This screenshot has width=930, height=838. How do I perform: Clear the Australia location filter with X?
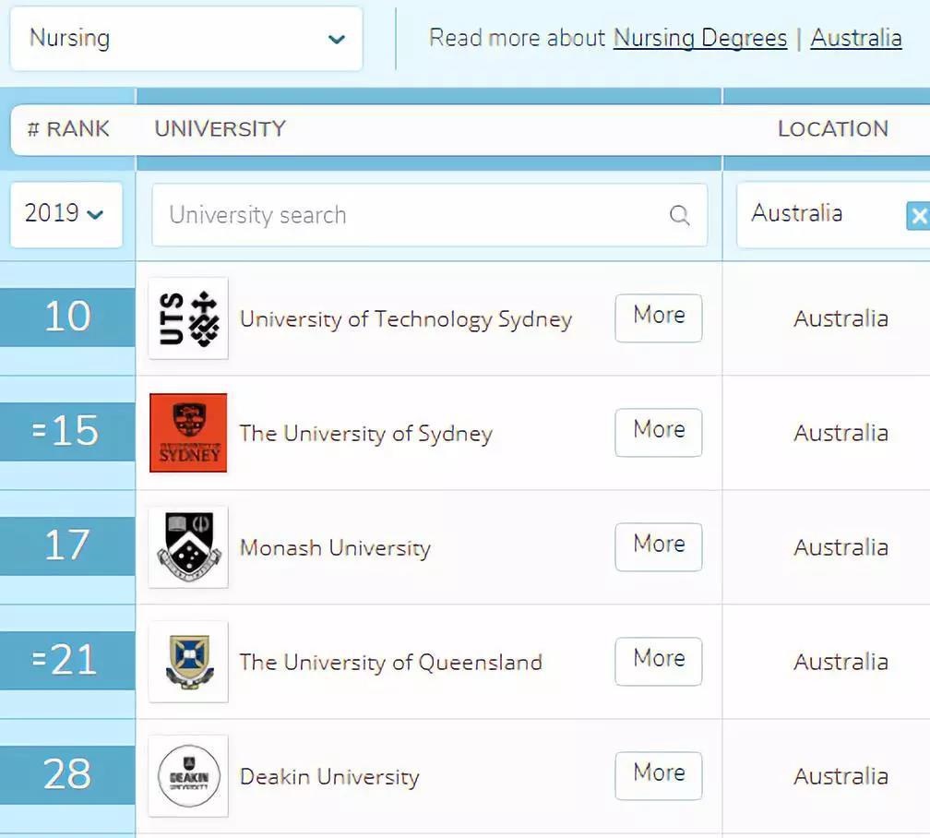918,216
